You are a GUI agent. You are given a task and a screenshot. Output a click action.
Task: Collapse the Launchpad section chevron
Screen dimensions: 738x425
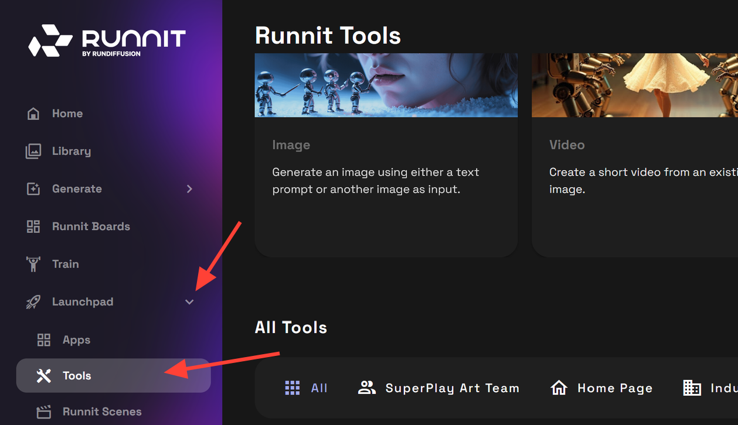click(x=189, y=302)
